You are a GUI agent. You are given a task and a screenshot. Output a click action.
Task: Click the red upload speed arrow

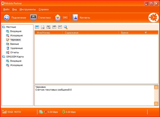[x=46, y=112]
